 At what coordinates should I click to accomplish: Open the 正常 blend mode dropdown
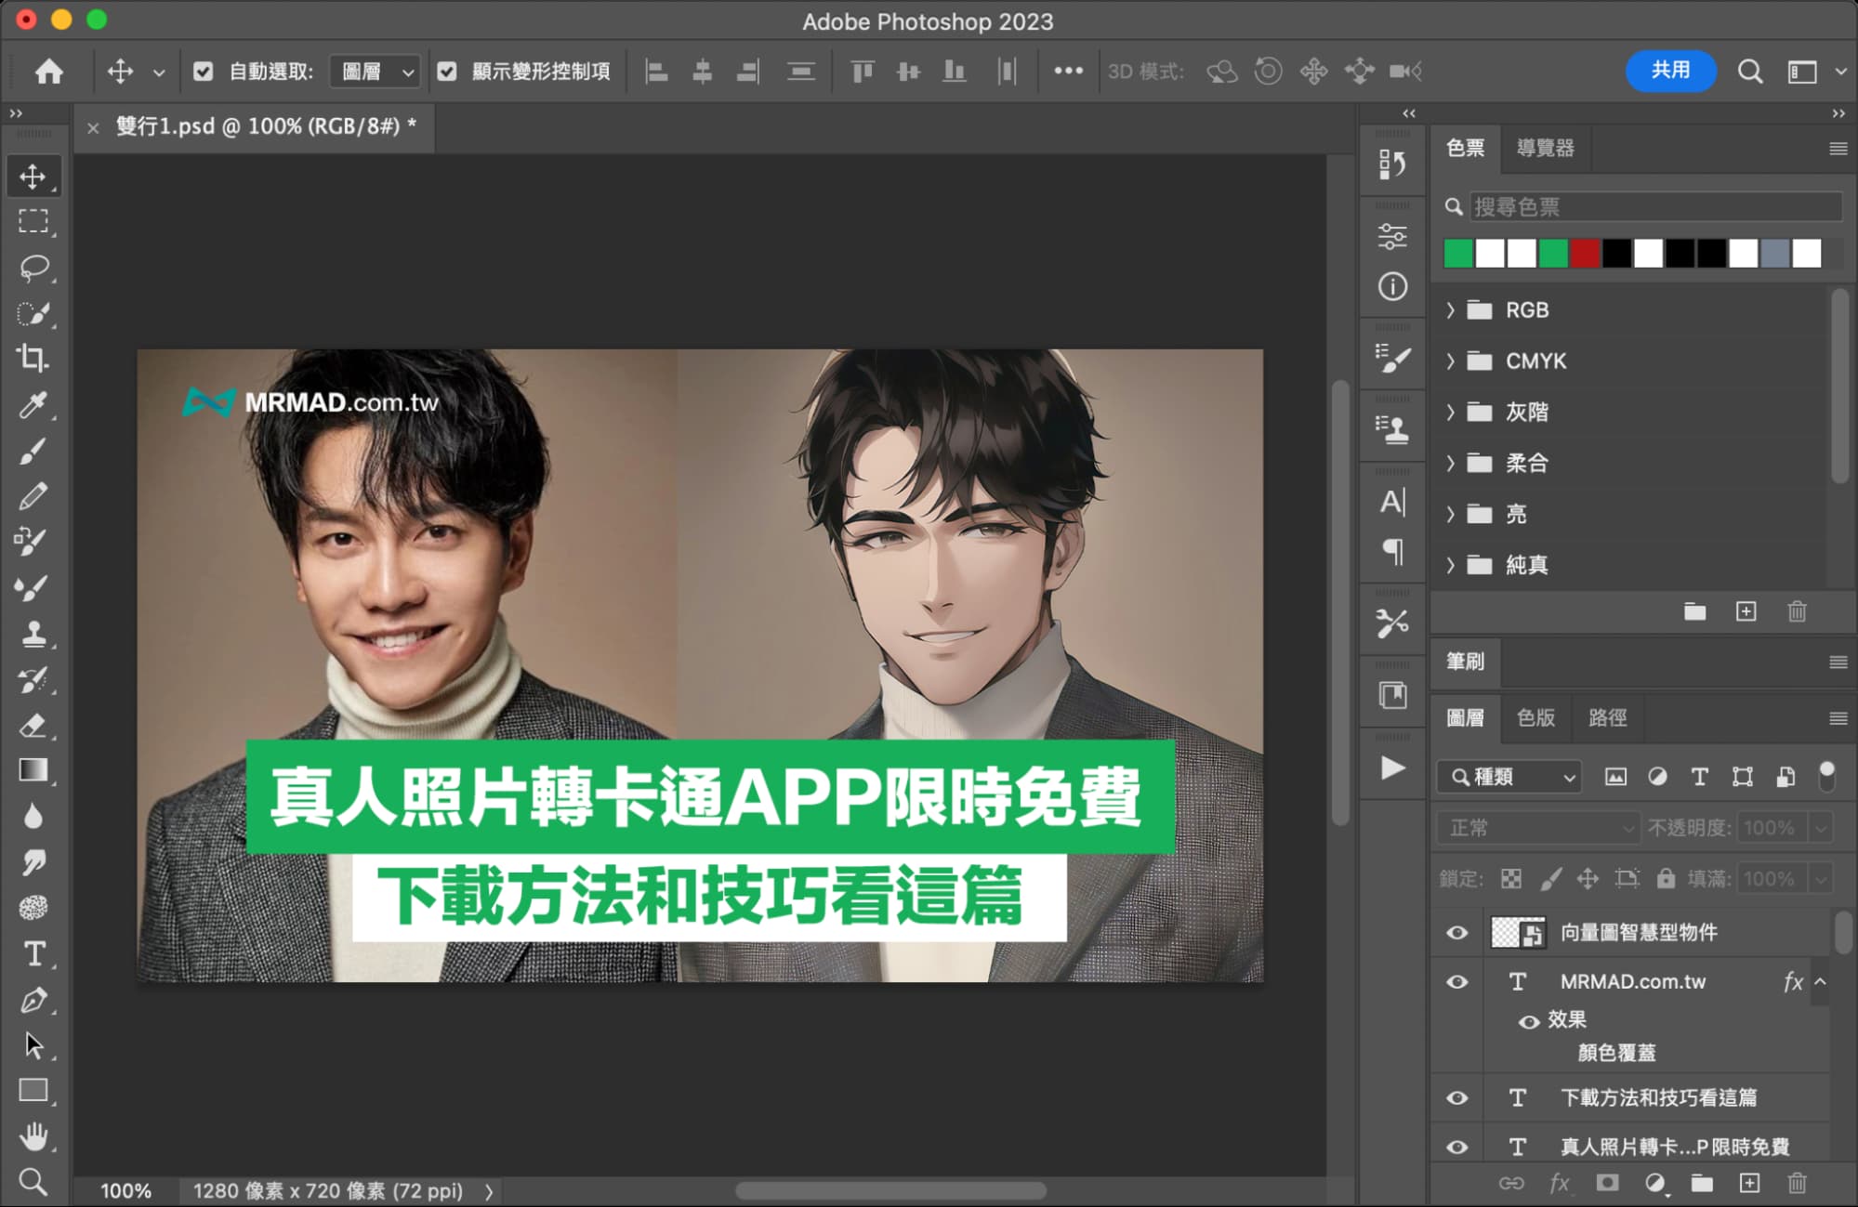click(1539, 827)
